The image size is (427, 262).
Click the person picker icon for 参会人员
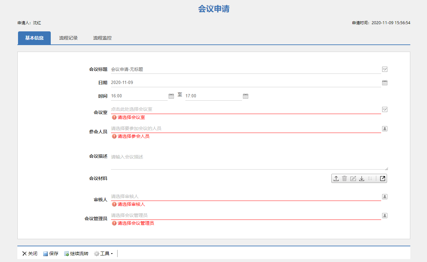pos(385,129)
